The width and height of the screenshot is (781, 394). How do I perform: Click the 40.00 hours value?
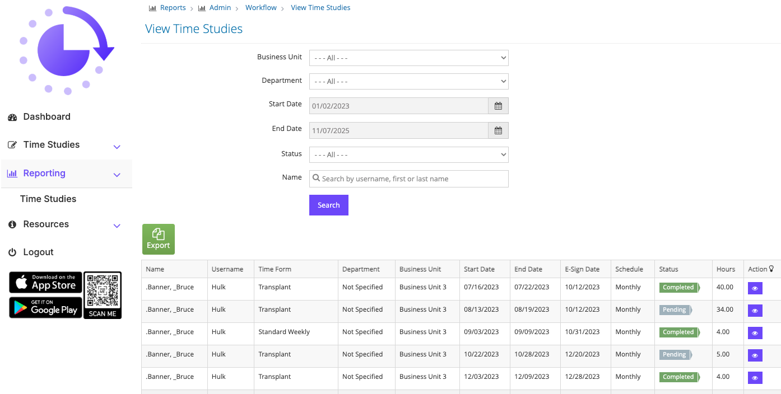(724, 287)
